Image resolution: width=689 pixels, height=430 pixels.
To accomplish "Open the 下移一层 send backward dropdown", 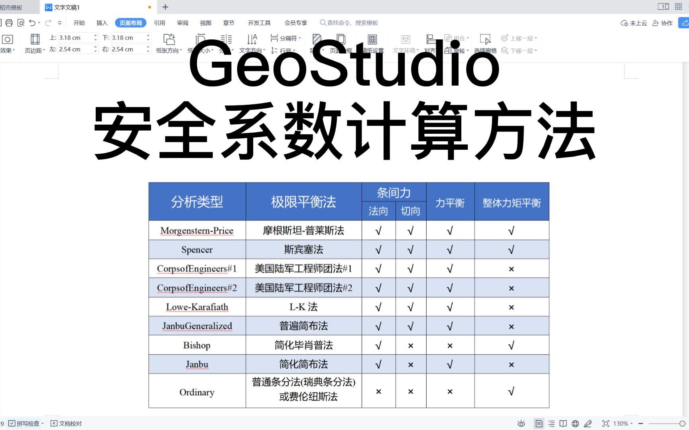I will pos(519,51).
